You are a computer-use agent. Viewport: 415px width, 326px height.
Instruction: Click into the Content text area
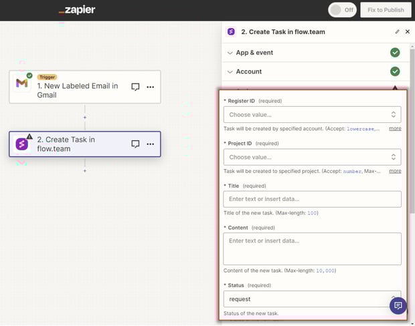312,249
